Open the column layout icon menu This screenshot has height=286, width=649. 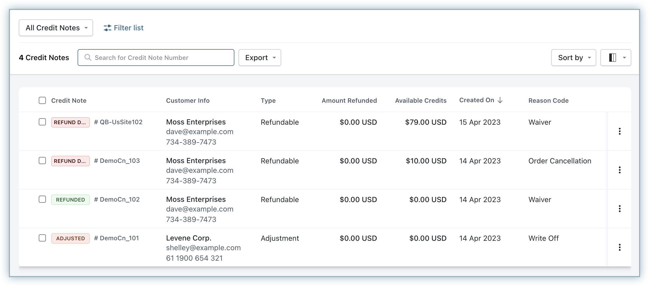(x=615, y=58)
